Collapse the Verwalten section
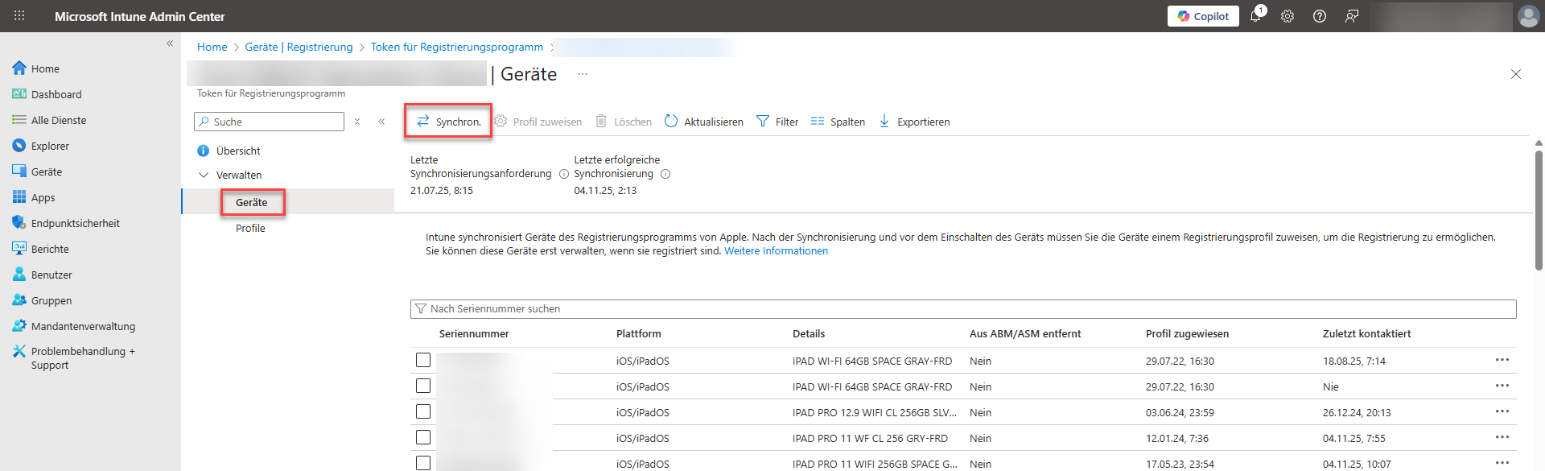Image resolution: width=1545 pixels, height=471 pixels. tap(204, 175)
